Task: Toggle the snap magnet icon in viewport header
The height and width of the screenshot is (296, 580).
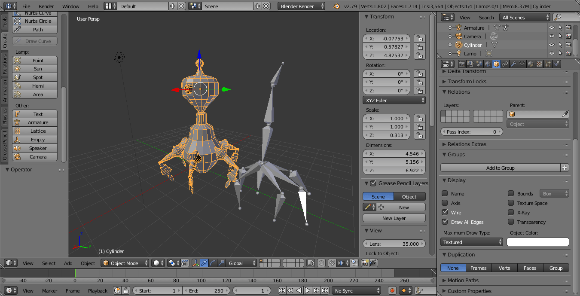Action: coord(331,263)
